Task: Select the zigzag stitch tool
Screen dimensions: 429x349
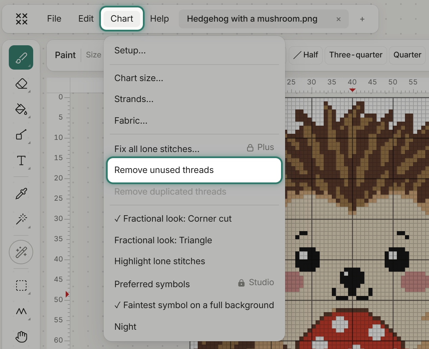Action: pyautogui.click(x=21, y=311)
